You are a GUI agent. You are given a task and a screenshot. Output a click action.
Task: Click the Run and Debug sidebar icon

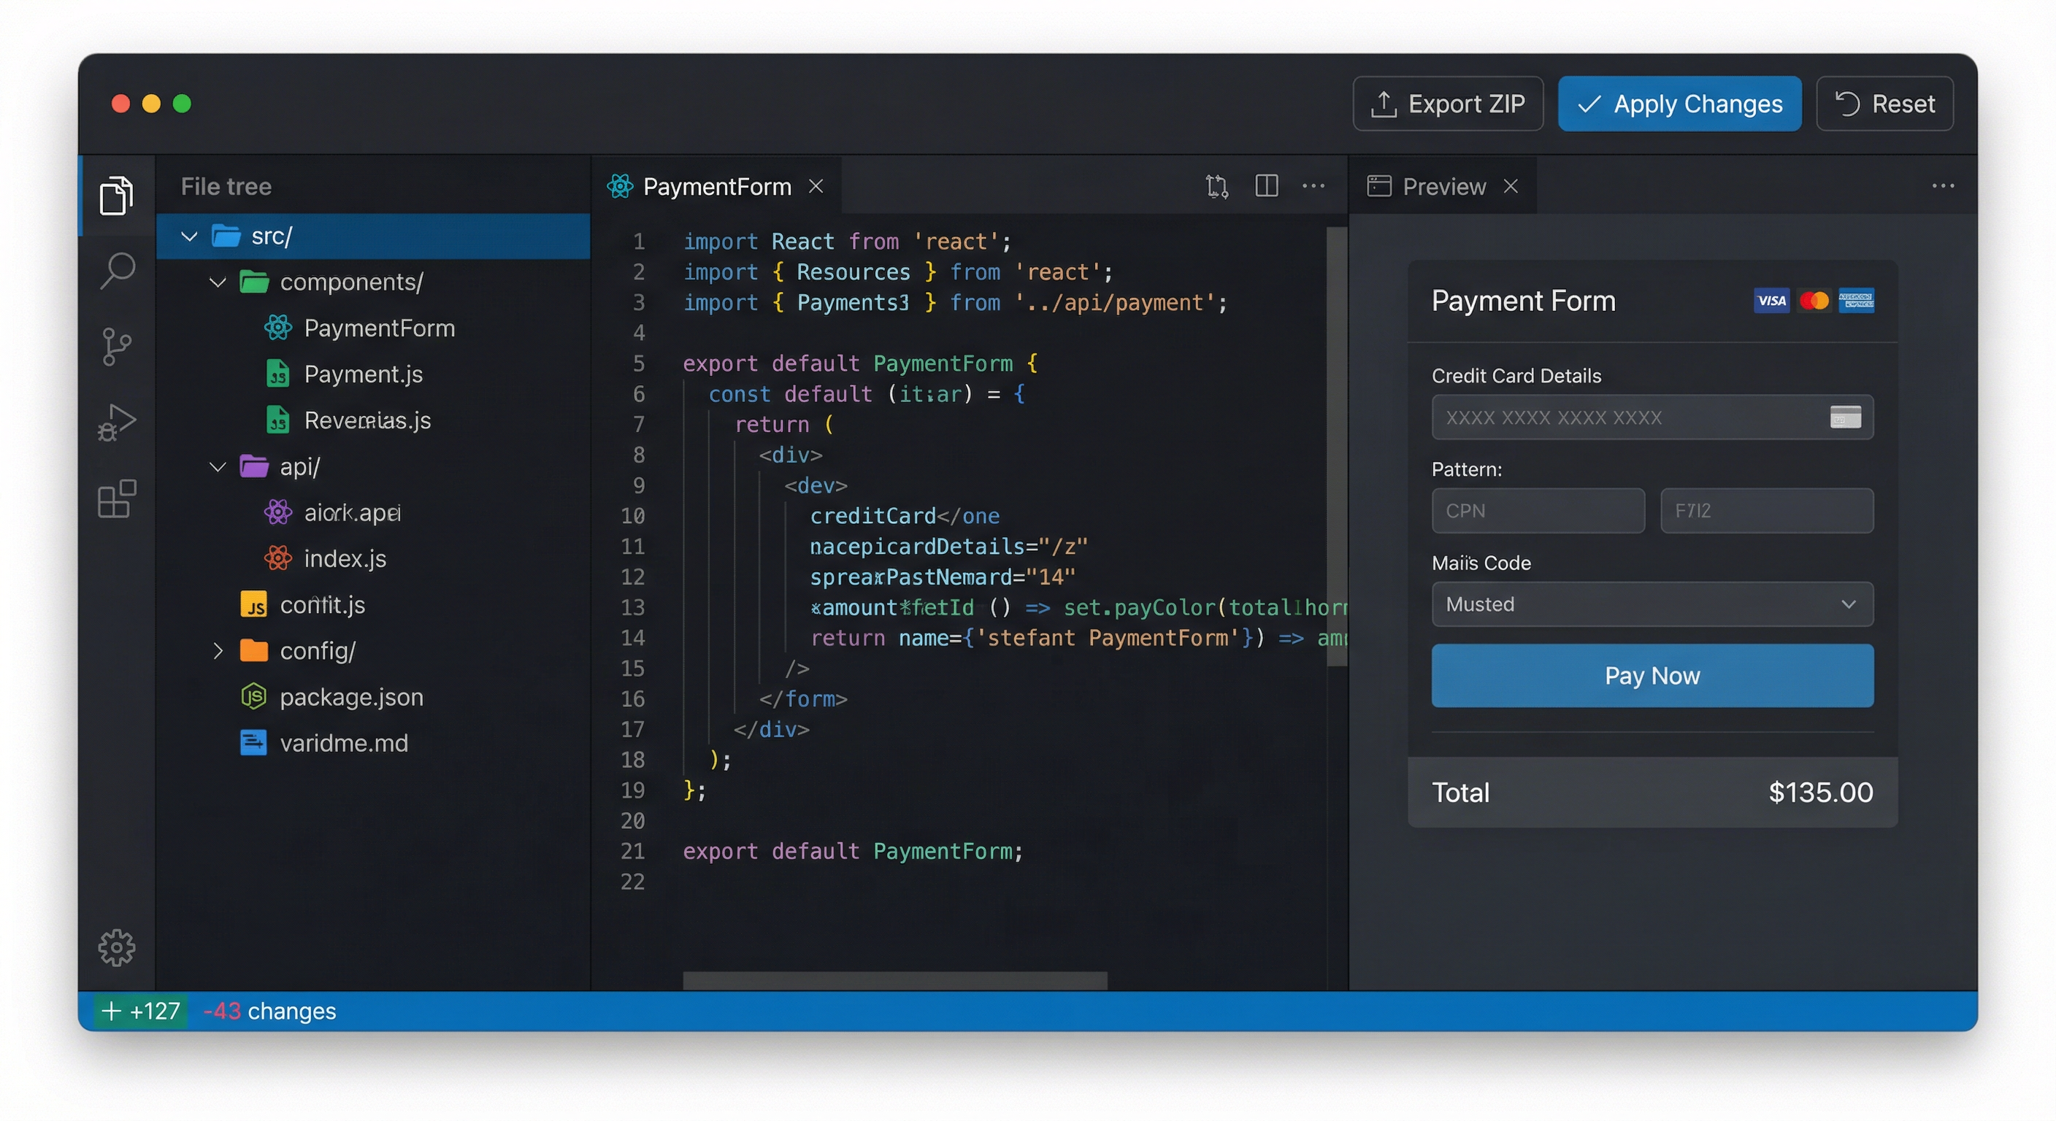tap(118, 421)
